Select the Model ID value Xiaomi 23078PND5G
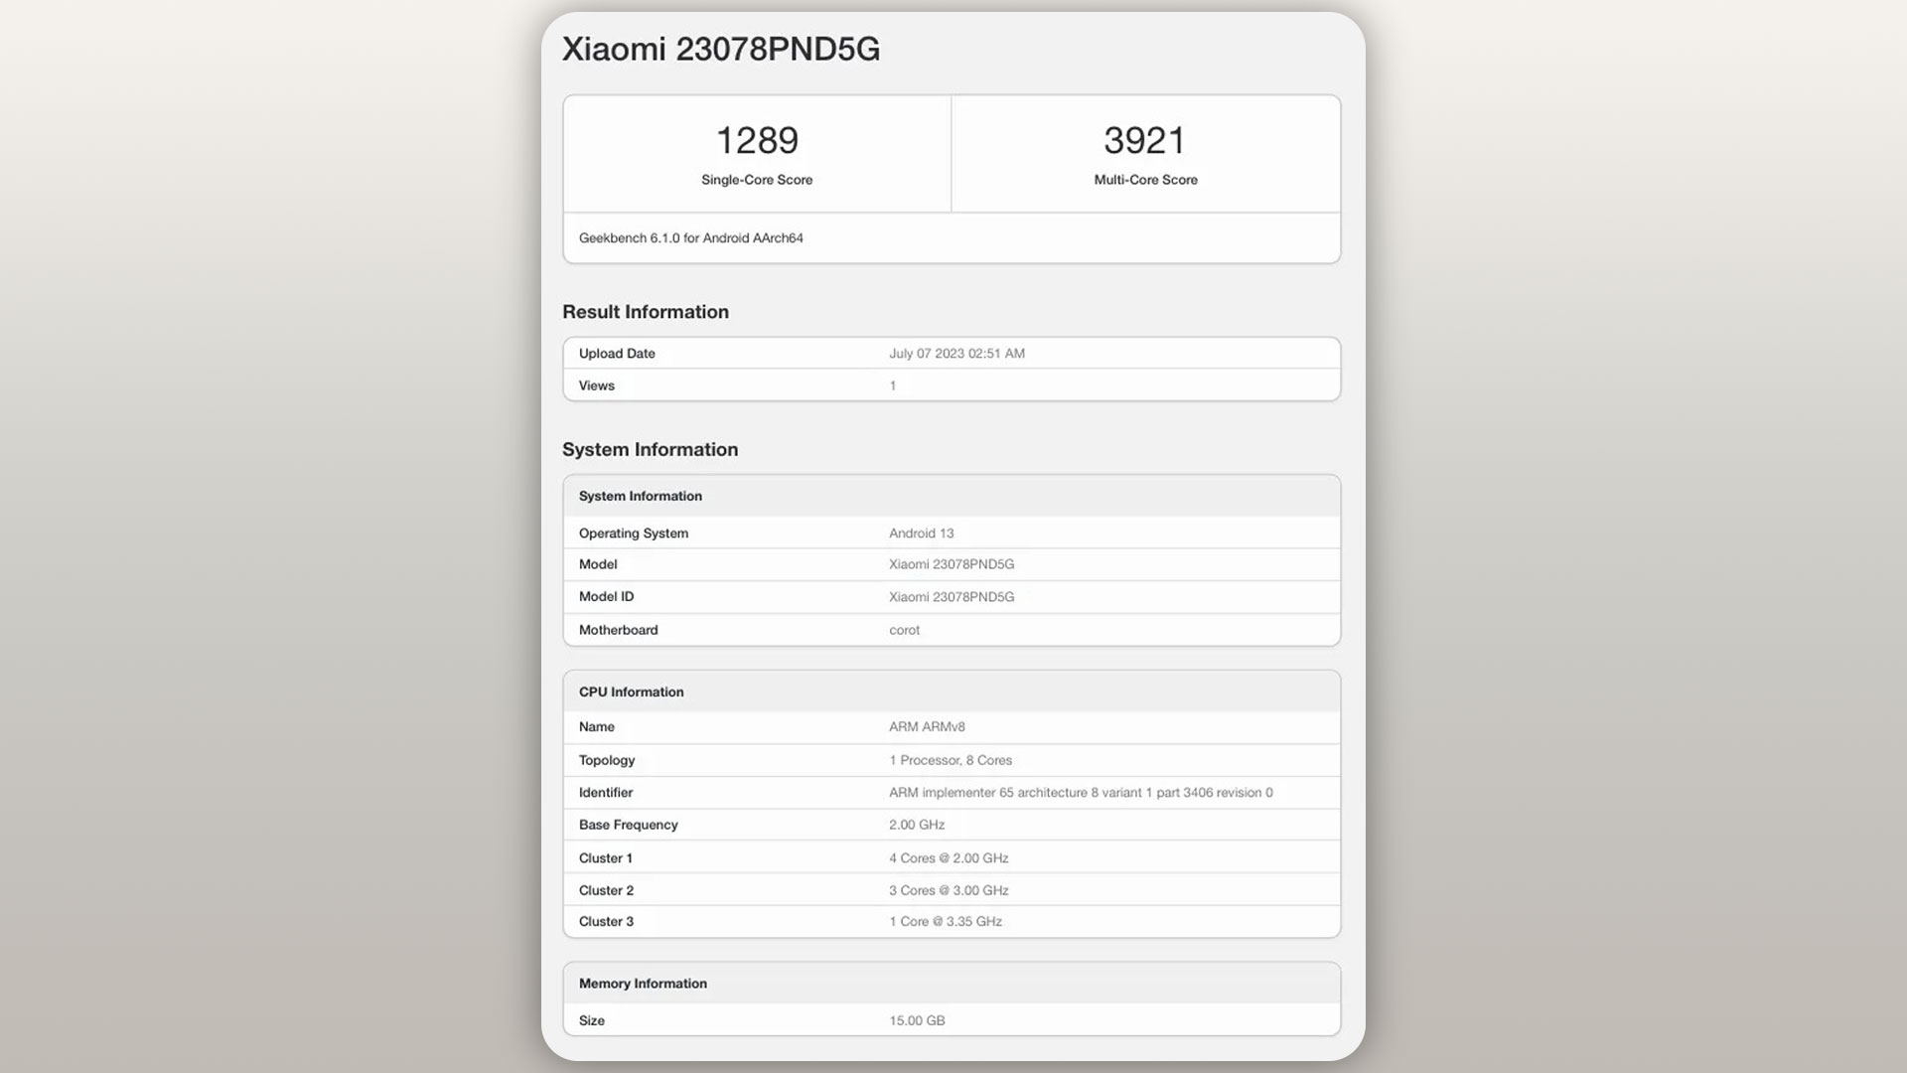This screenshot has width=1907, height=1073. pyautogui.click(x=952, y=597)
